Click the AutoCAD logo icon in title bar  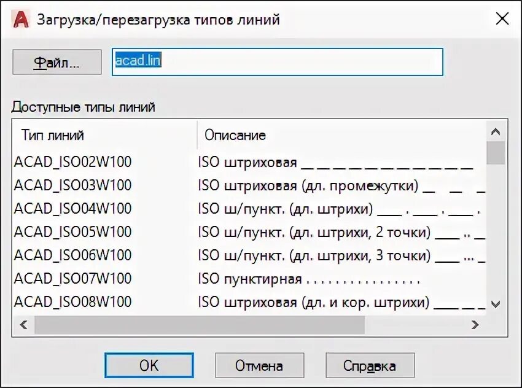pyautogui.click(x=21, y=20)
